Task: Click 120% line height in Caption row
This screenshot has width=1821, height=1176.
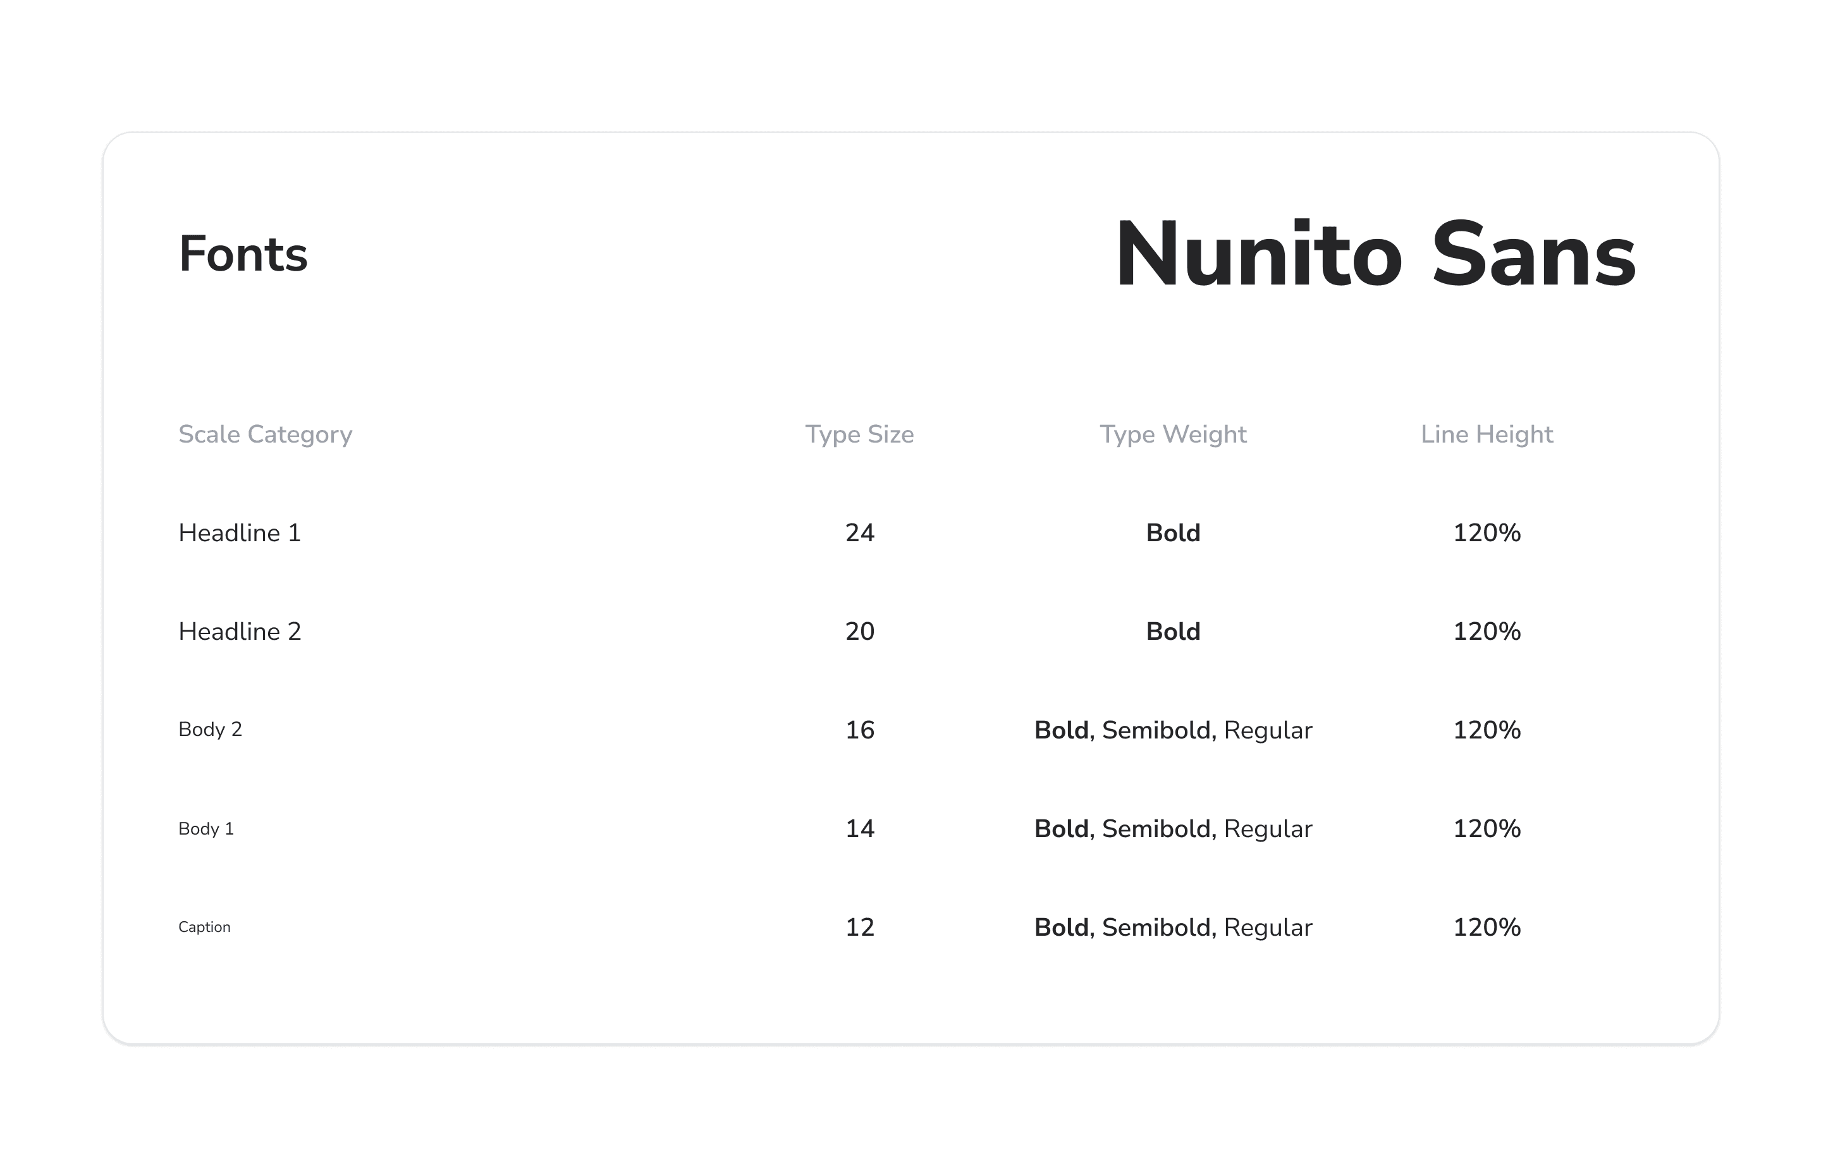Action: click(x=1486, y=927)
